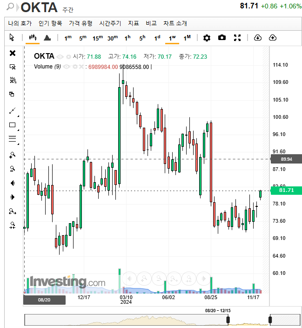Click the zoom out magnifier tool
Viewport: 302px width, 328px height.
pos(13,169)
